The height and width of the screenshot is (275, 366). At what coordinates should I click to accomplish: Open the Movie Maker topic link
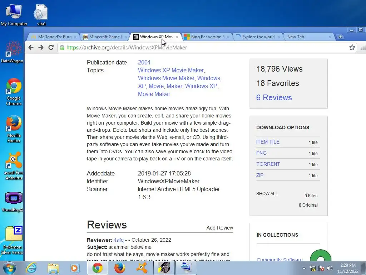tap(154, 94)
